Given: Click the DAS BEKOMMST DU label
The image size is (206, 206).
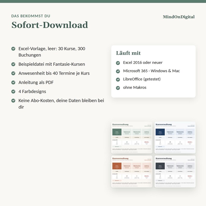Looking at the screenshot, I should coord(31,16).
